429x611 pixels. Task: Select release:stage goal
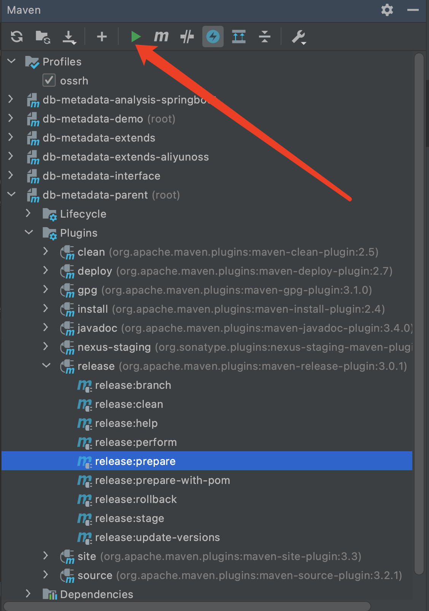pos(130,518)
